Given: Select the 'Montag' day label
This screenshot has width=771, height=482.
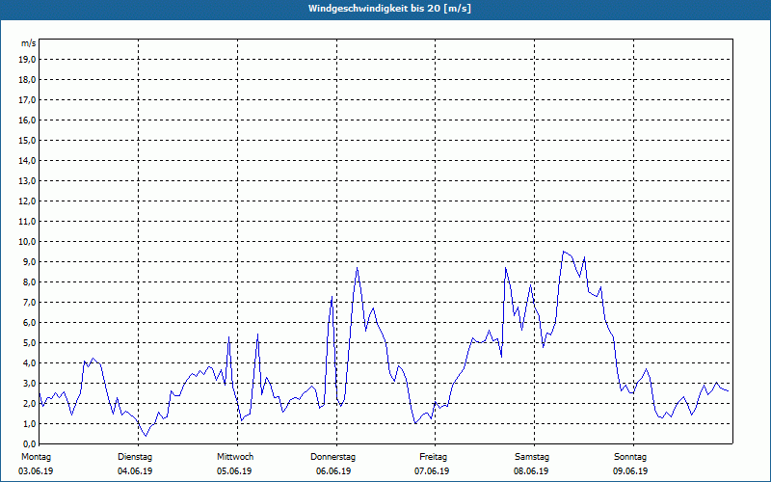Looking at the screenshot, I should [x=36, y=457].
